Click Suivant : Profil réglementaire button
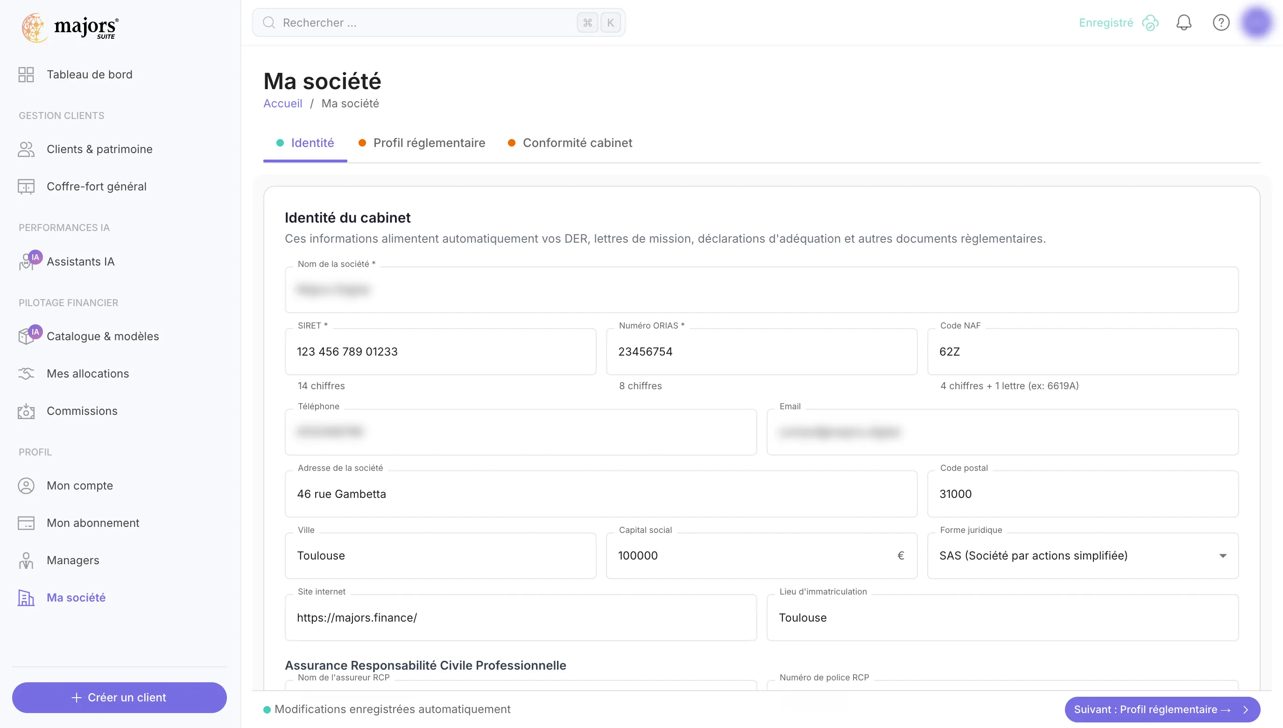 pos(1163,709)
